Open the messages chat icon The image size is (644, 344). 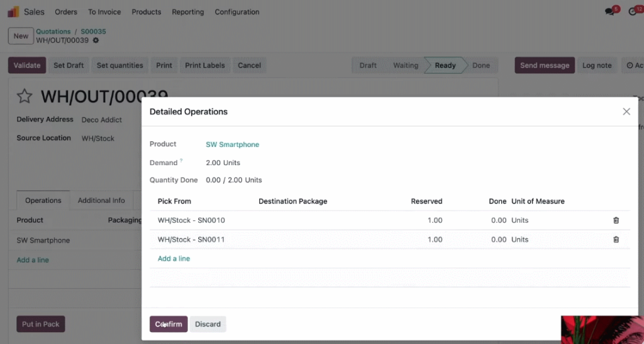coord(610,12)
